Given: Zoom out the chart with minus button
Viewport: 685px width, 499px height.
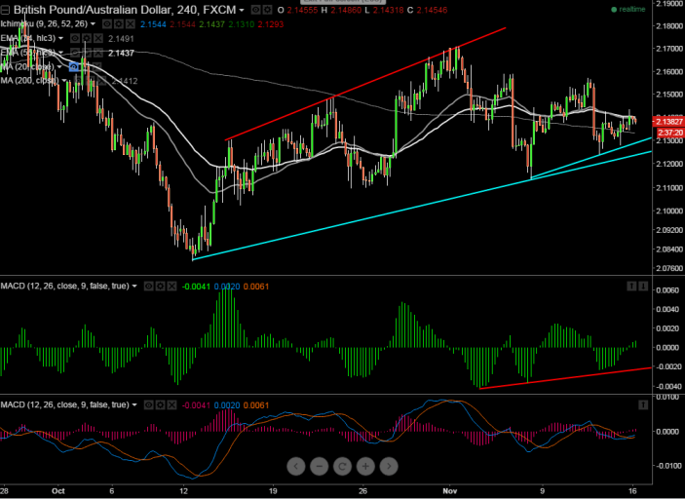Looking at the screenshot, I should point(320,466).
